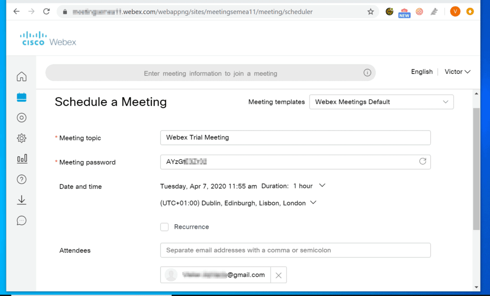Open Preferences gear icon in sidebar

(x=22, y=138)
